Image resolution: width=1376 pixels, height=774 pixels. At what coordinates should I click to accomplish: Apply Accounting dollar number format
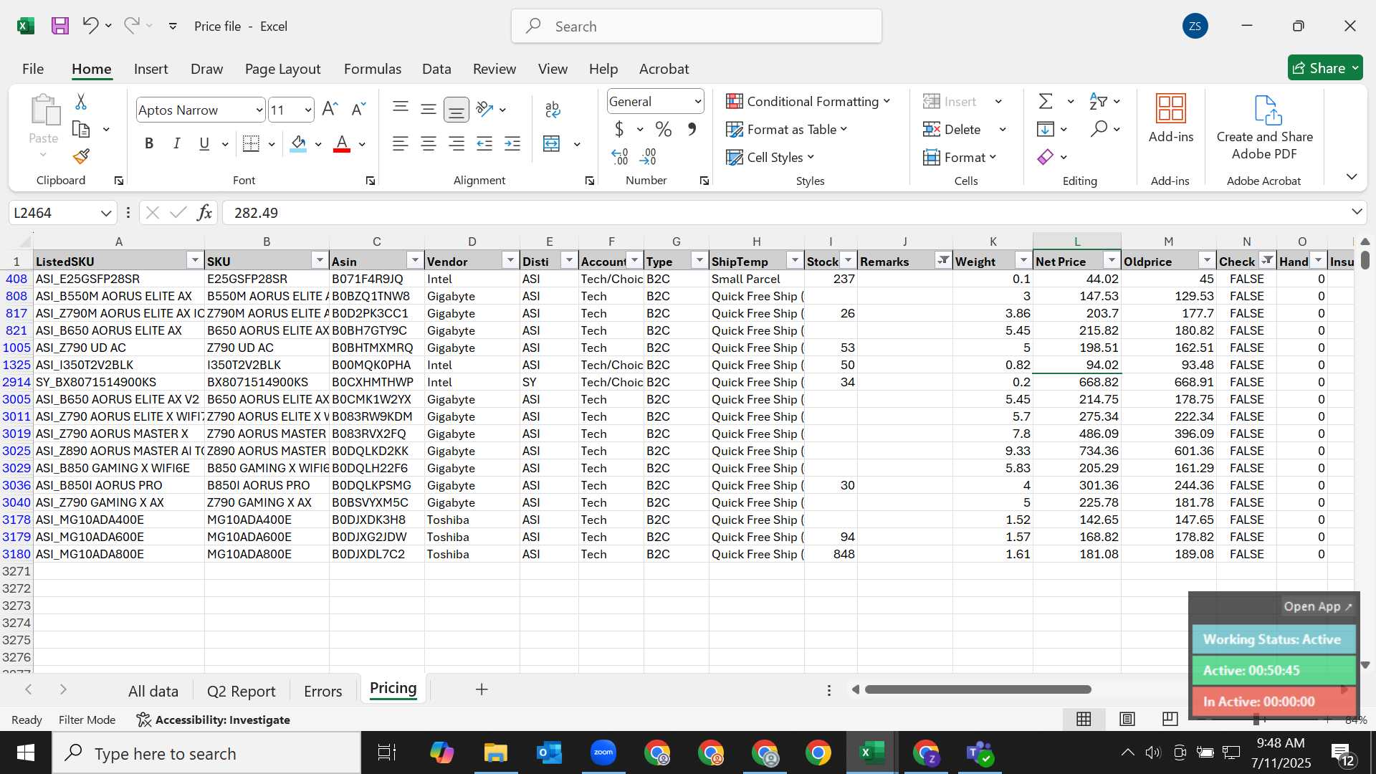(x=619, y=130)
